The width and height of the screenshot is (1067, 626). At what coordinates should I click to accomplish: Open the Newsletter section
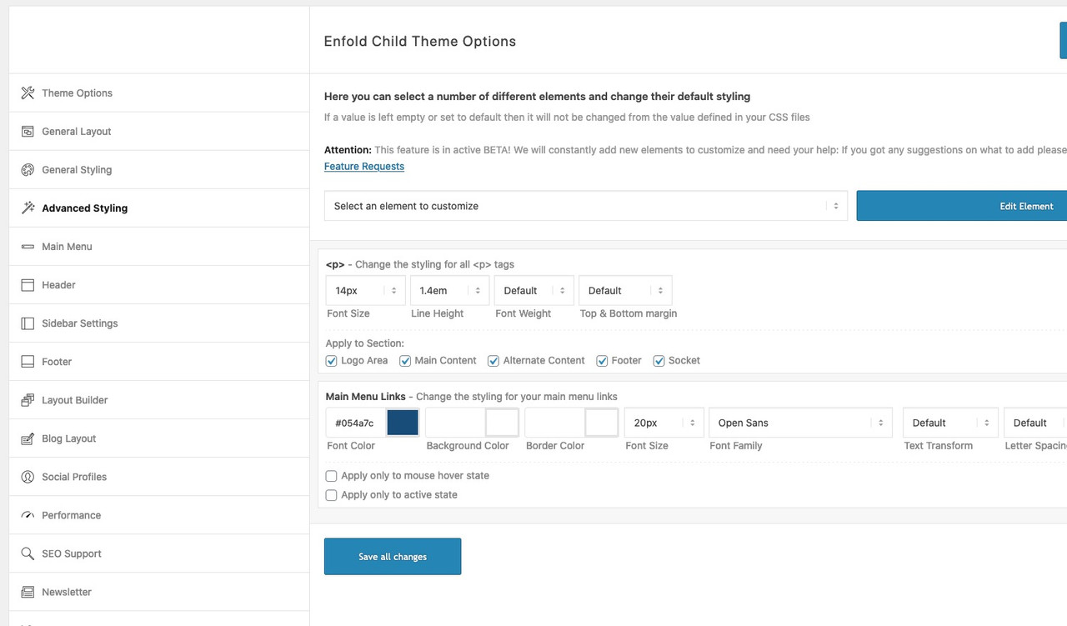pyautogui.click(x=159, y=591)
